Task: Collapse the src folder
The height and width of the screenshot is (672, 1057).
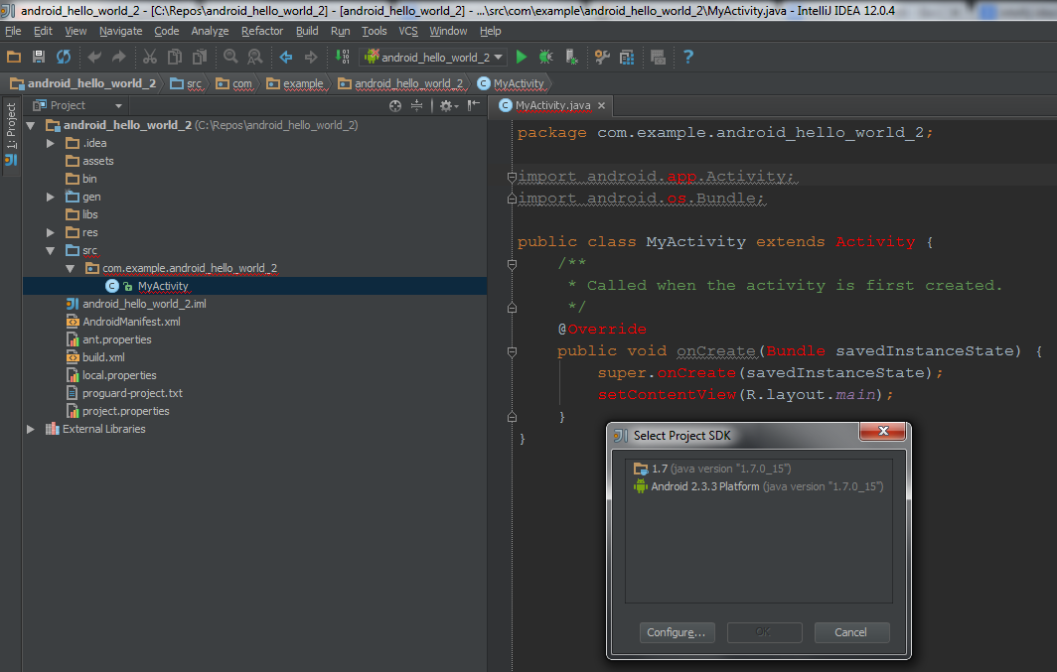Action: (50, 250)
